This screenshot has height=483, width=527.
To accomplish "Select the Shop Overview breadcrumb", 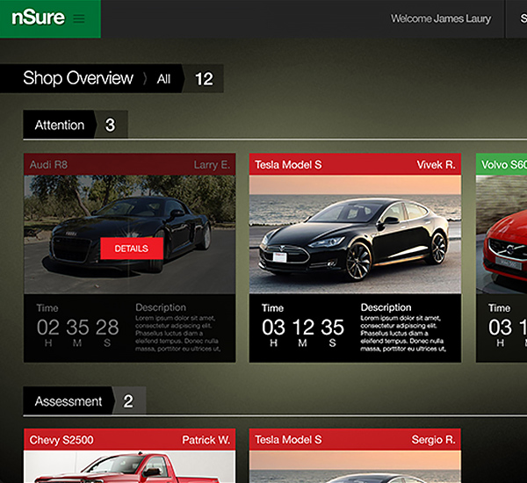I will coord(78,78).
